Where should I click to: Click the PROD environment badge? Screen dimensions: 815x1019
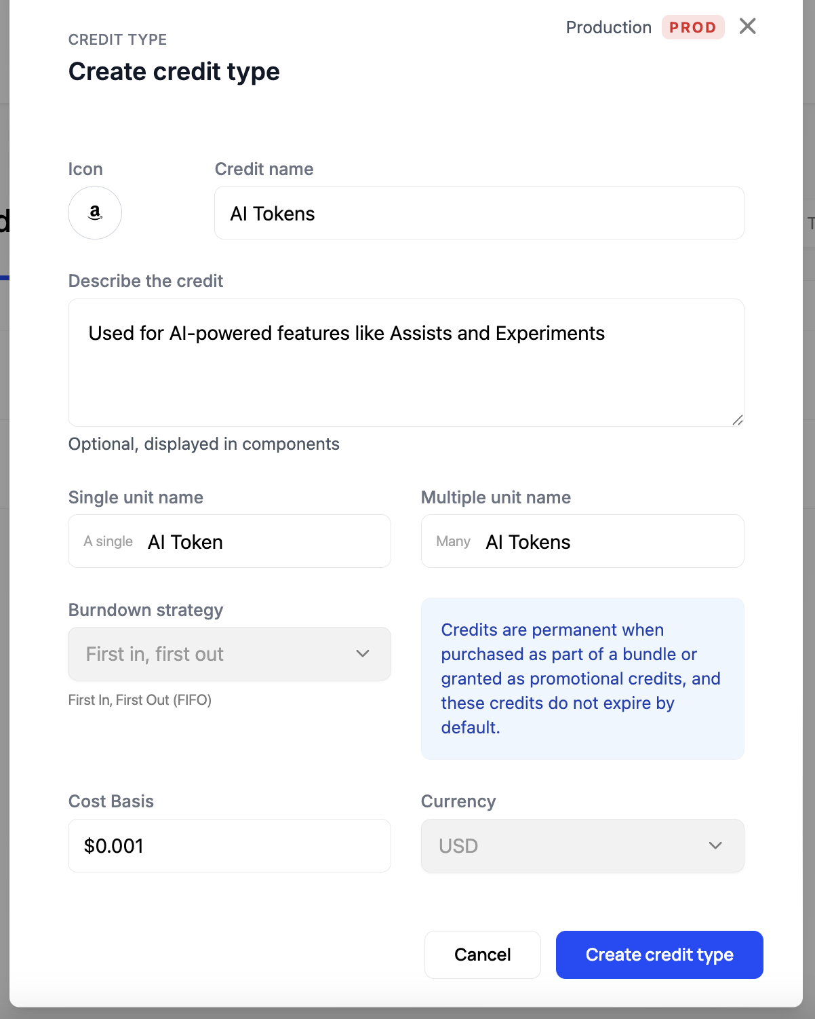[x=692, y=28]
